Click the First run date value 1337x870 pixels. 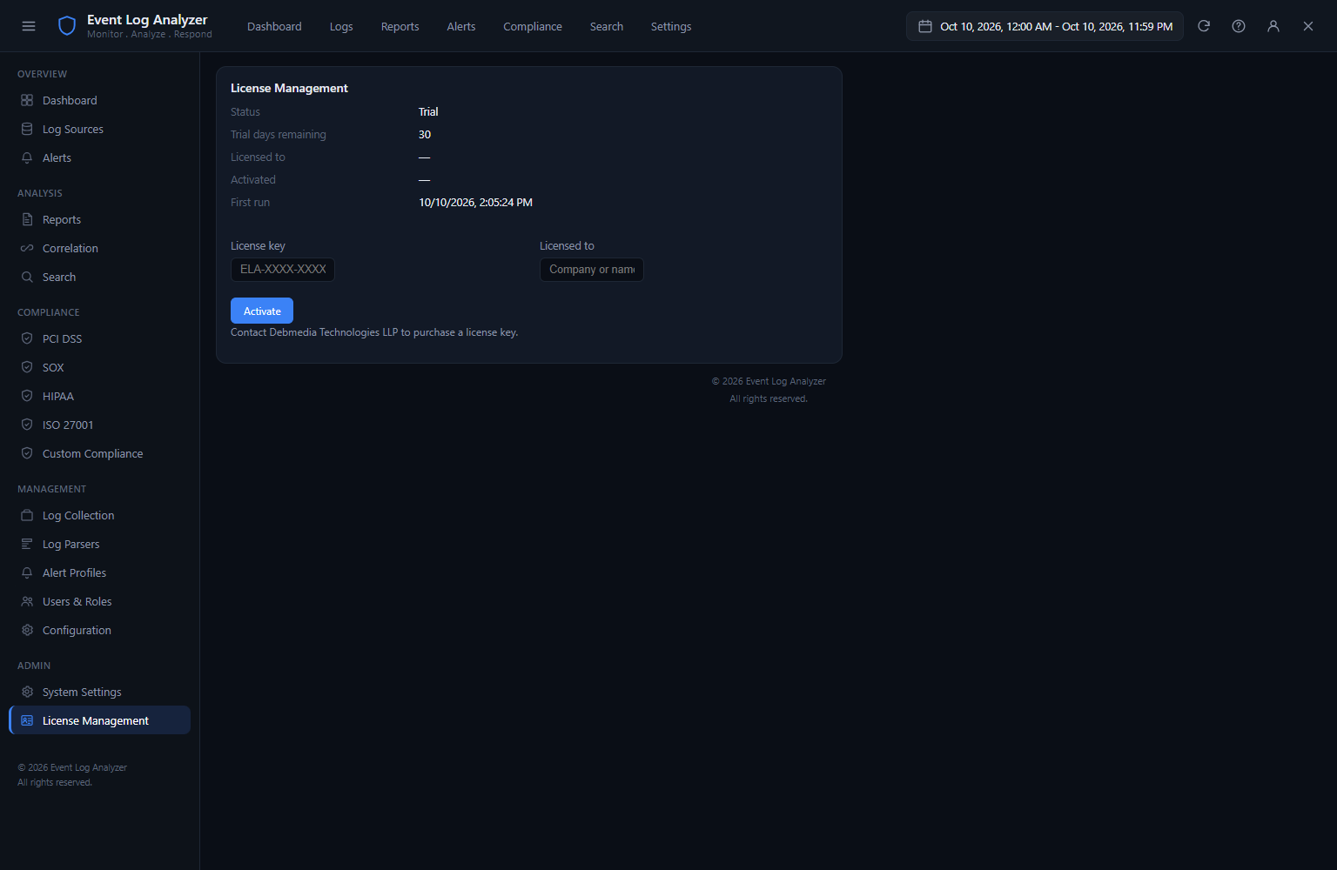475,202
